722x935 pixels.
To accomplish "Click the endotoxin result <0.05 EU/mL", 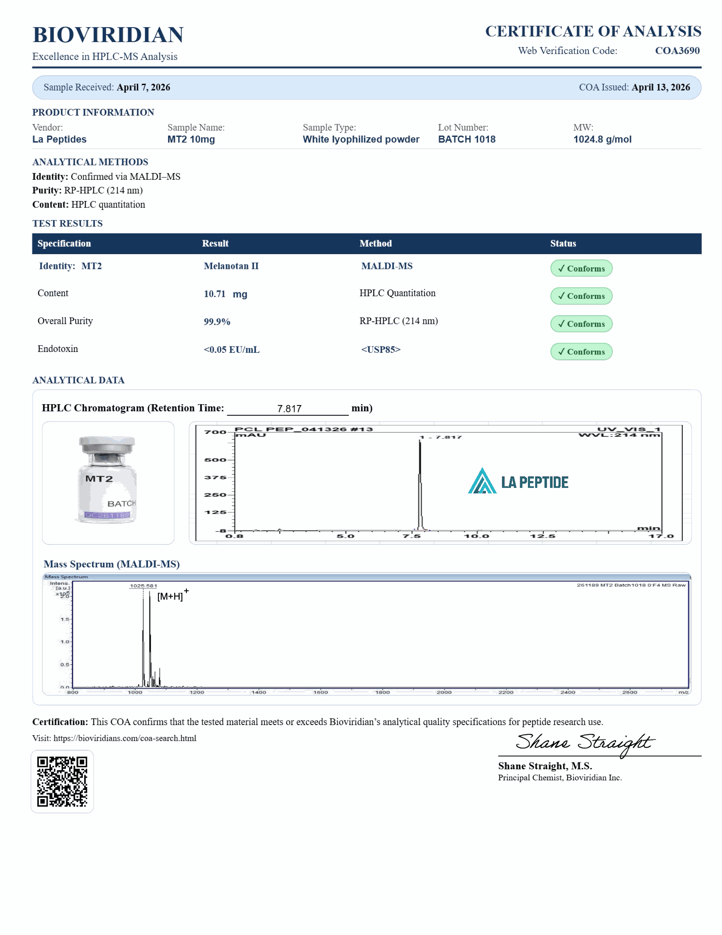I will pyautogui.click(x=231, y=349).
